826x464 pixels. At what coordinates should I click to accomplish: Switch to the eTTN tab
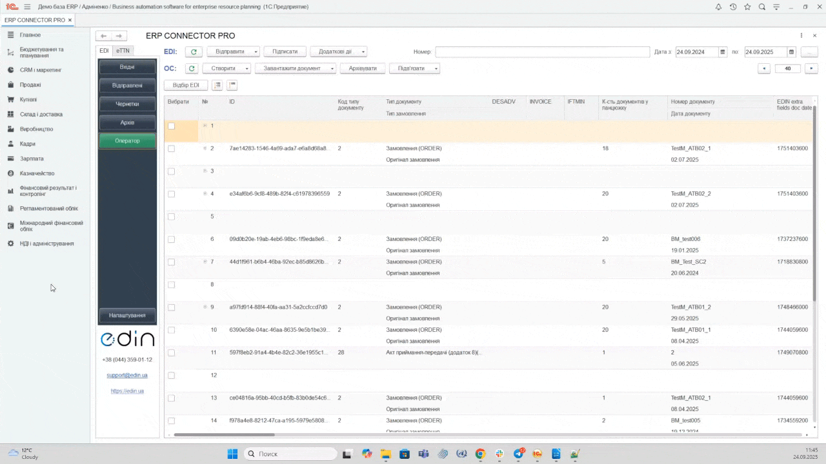click(123, 51)
